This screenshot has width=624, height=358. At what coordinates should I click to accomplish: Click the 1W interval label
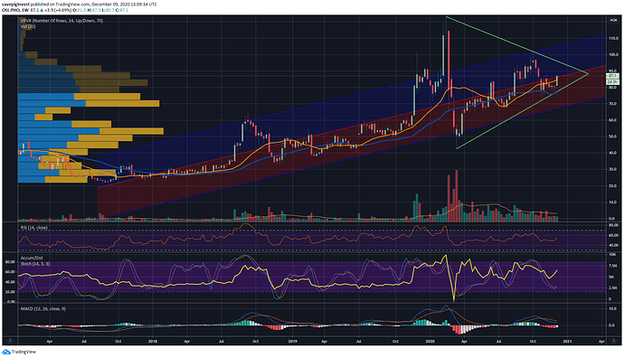[25, 10]
